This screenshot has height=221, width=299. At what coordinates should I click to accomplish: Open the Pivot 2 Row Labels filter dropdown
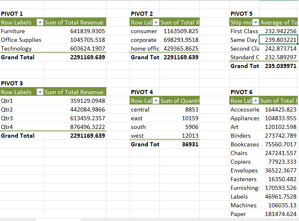tap(156, 22)
